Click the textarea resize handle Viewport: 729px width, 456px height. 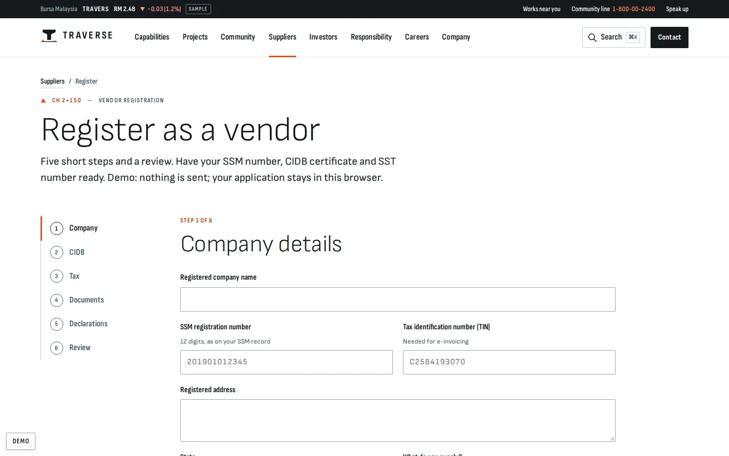pyautogui.click(x=612, y=438)
